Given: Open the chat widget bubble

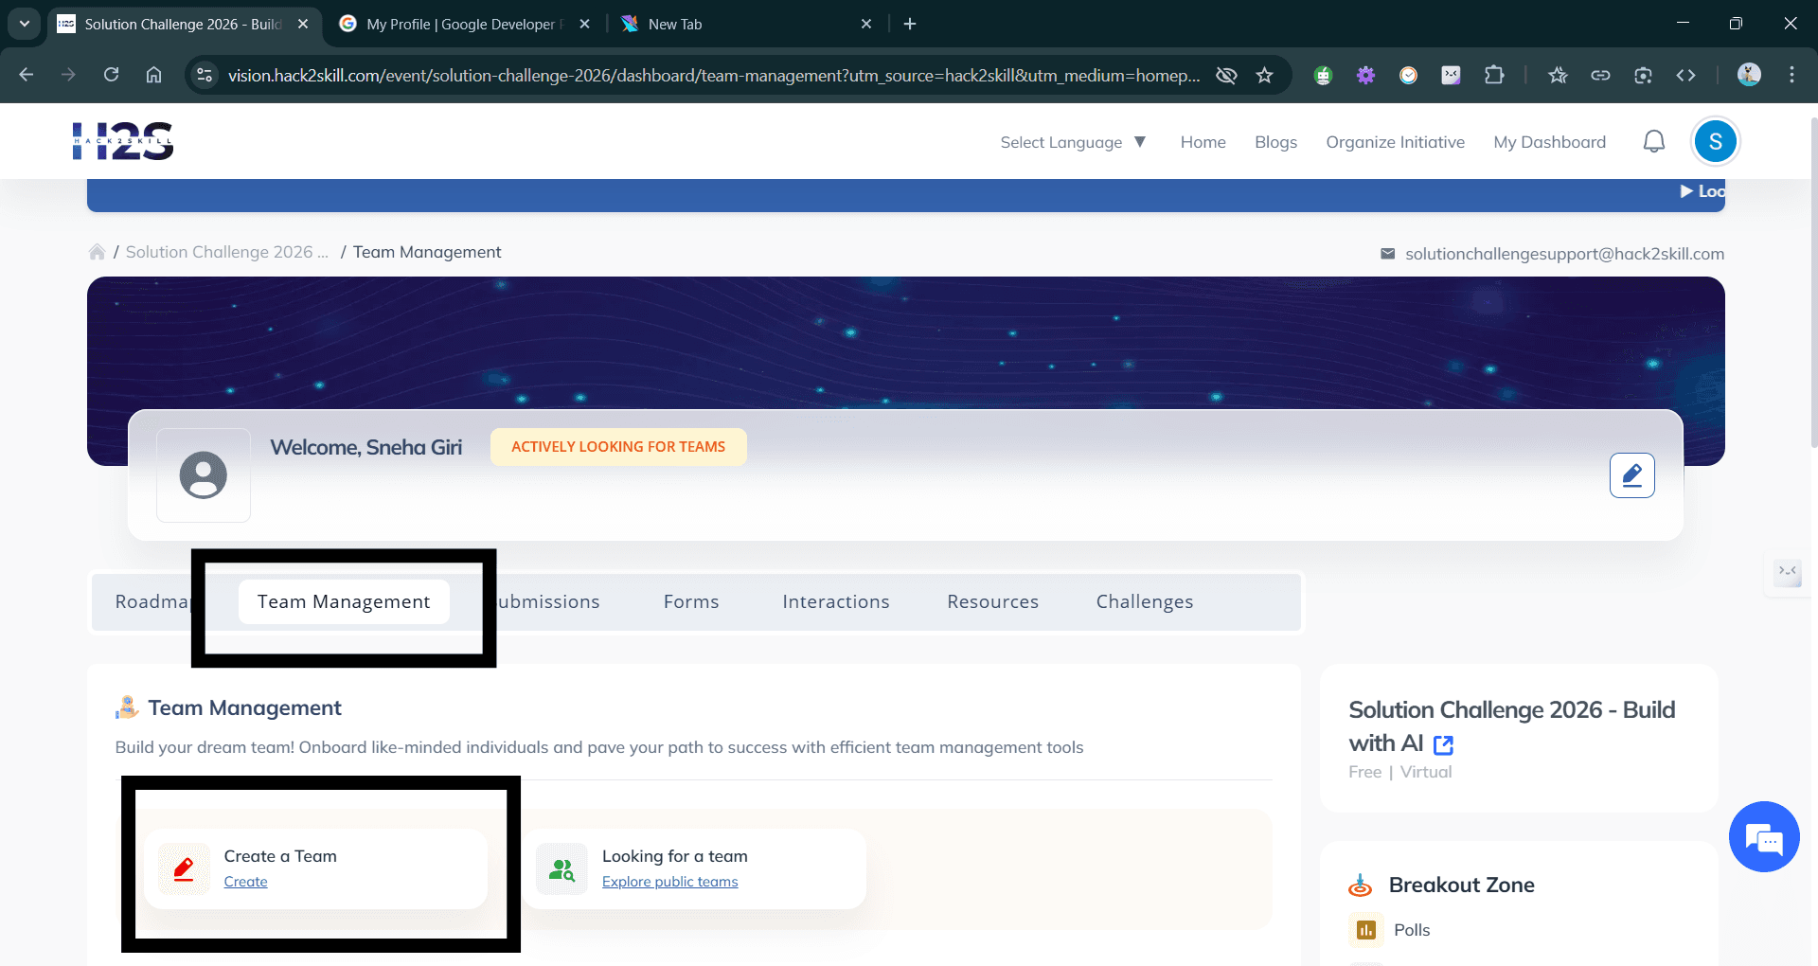Looking at the screenshot, I should 1763,837.
